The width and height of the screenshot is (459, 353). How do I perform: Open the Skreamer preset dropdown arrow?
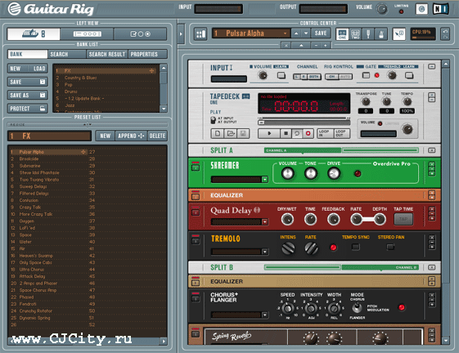click(x=264, y=179)
